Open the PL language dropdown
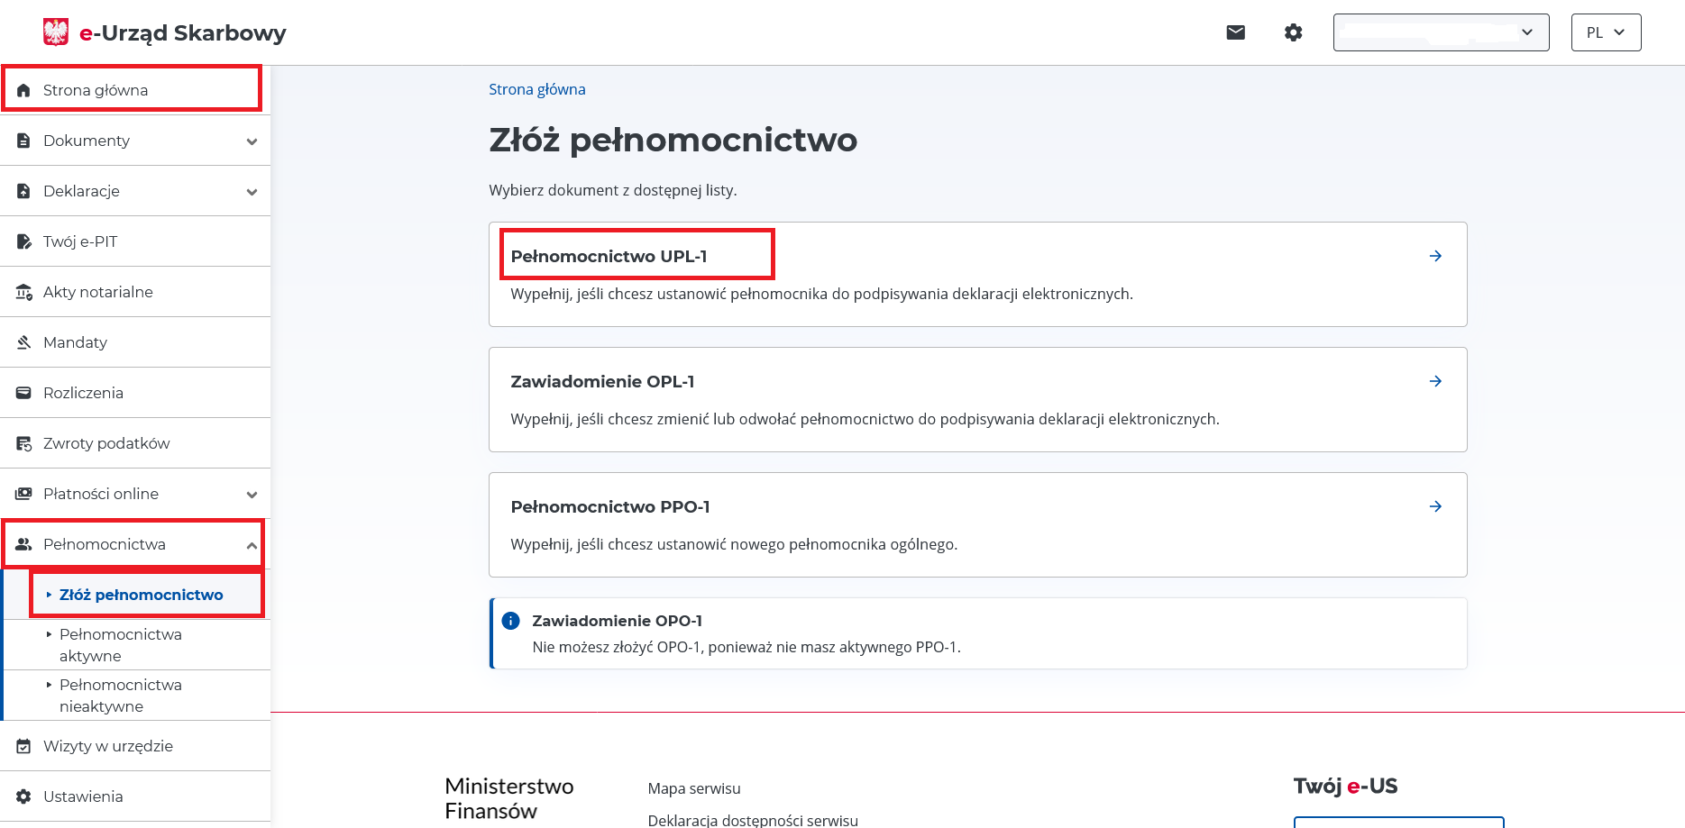This screenshot has height=828, width=1685. pyautogui.click(x=1606, y=32)
